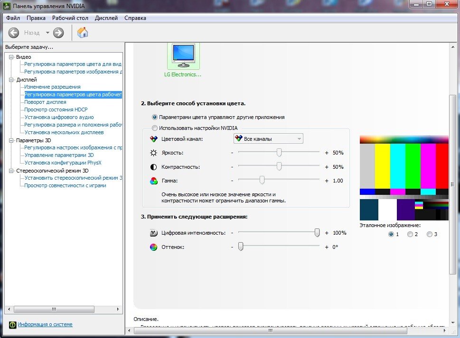The width and height of the screenshot is (460, 338).
Task: Open 'Поворот дисплея' task
Action: [45, 102]
